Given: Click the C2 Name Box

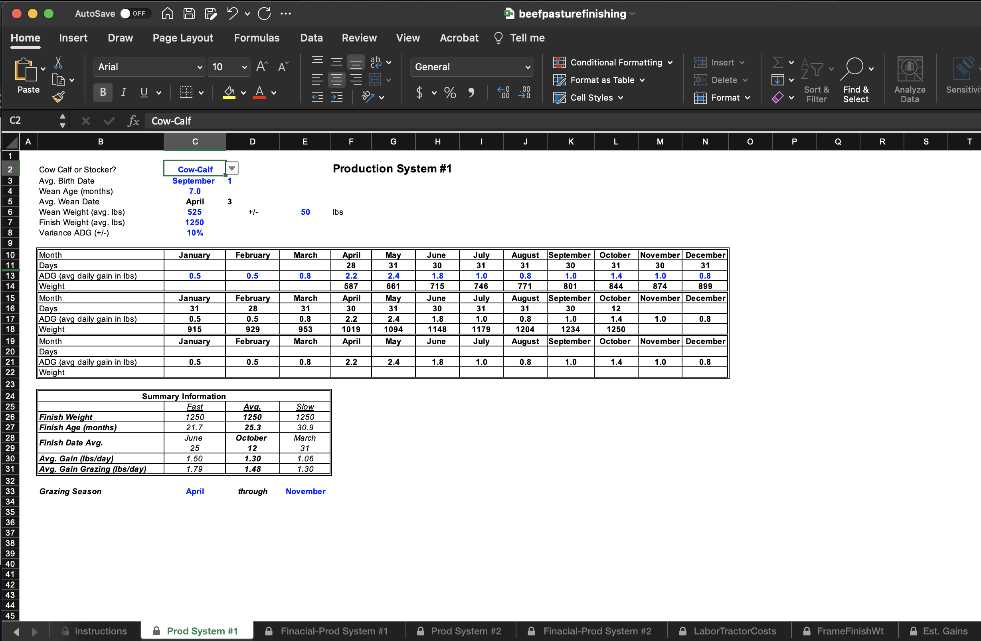Looking at the screenshot, I should tap(30, 121).
